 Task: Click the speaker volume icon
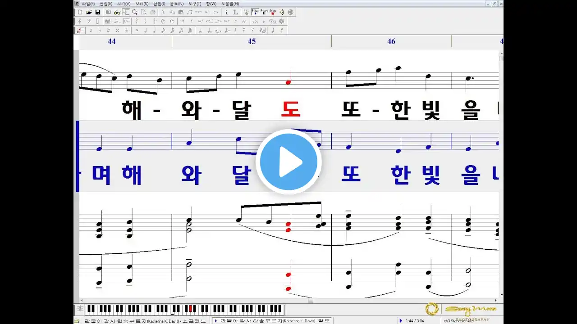coord(282,12)
